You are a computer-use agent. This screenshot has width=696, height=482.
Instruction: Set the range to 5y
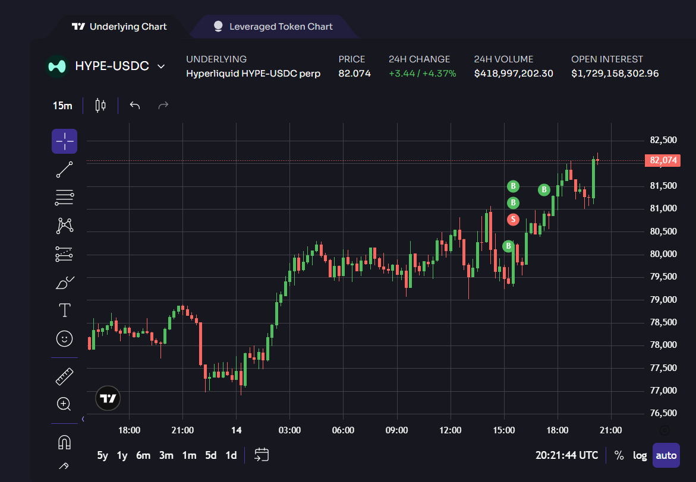click(103, 455)
